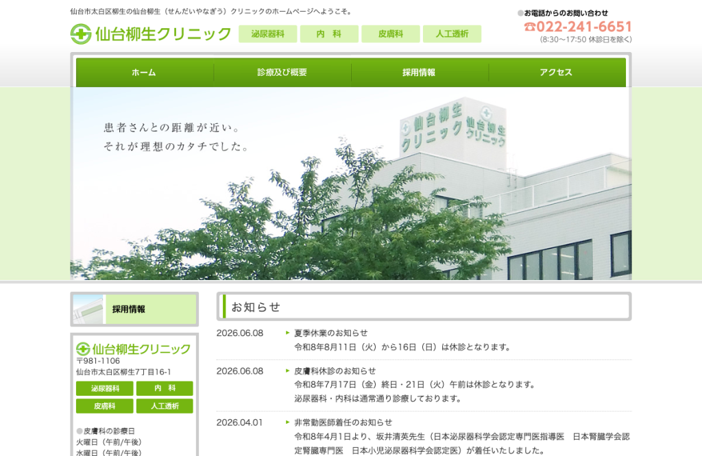Viewport: 702px width, 456px height.
Task: Click the clinic building hero image
Action: (x=351, y=183)
